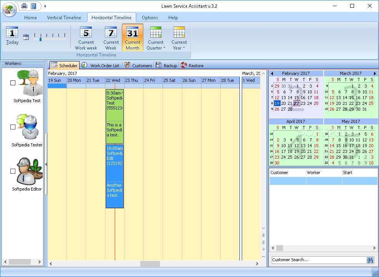Viewport: 379px width, 277px height.
Task: Show Current Work week view
Action: point(86,38)
